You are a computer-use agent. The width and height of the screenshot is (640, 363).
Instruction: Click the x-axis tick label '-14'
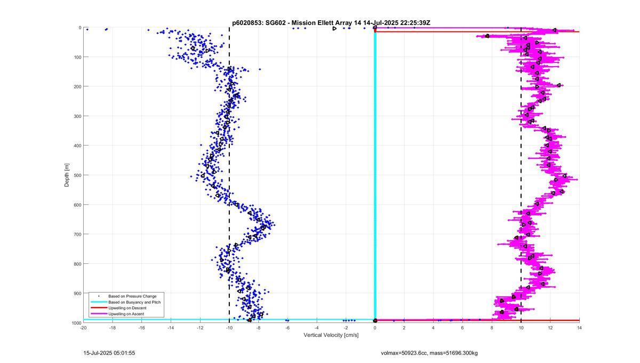[171, 328]
